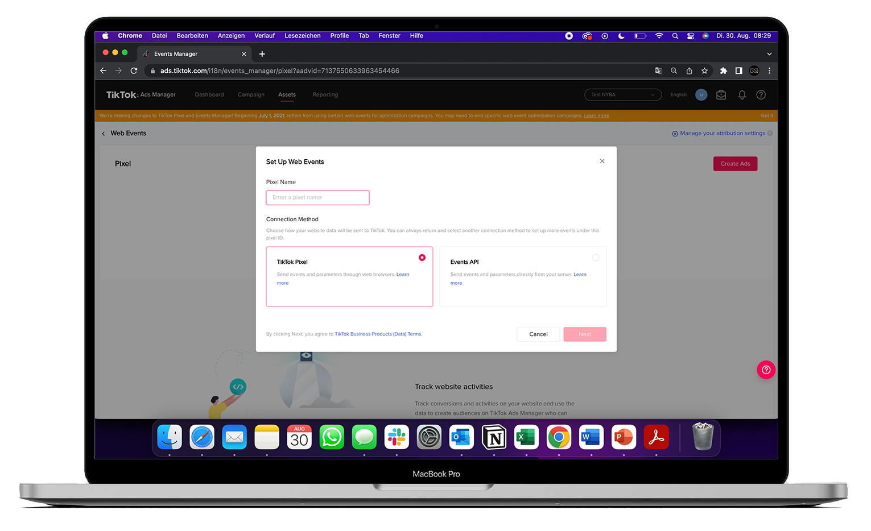Image resolution: width=871 pixels, height=531 pixels.
Task: Click the Cancel button
Action: [538, 334]
